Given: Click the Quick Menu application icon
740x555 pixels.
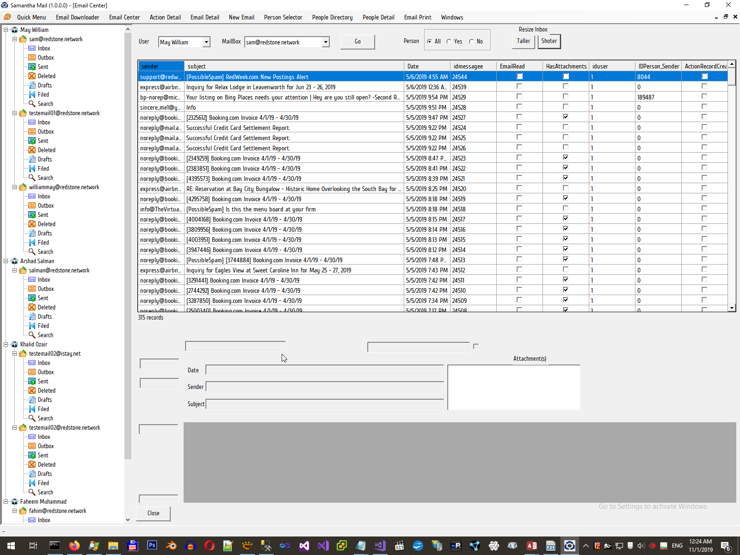Looking at the screenshot, I should point(7,17).
